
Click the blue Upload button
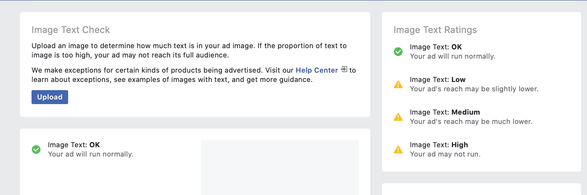click(x=50, y=97)
